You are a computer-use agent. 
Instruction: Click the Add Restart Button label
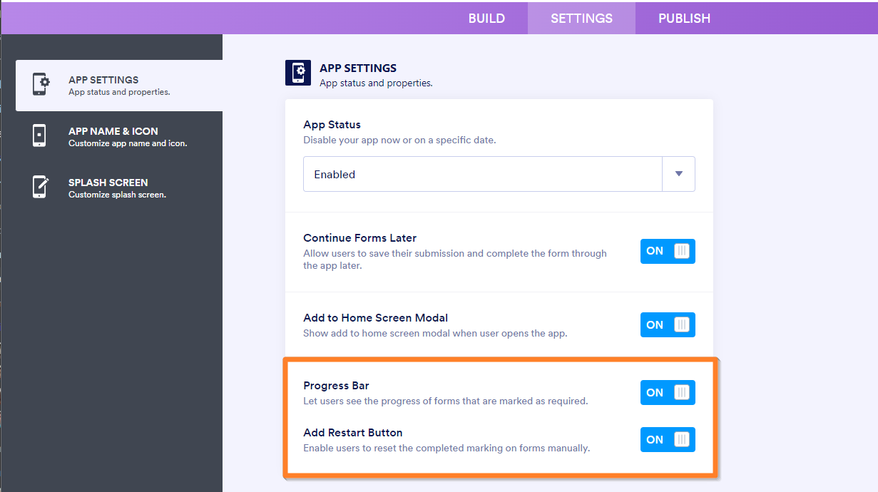(352, 433)
